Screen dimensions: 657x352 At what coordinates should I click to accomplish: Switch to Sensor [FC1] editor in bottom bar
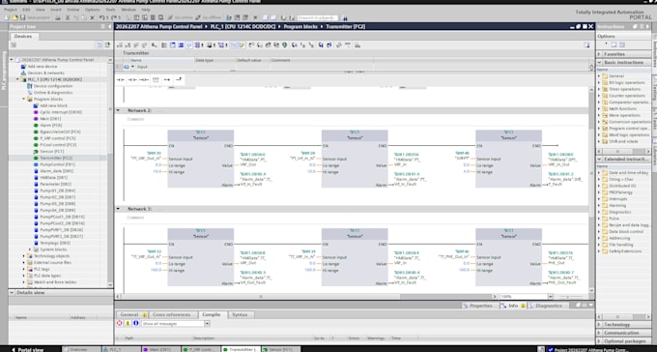pyautogui.click(x=281, y=349)
